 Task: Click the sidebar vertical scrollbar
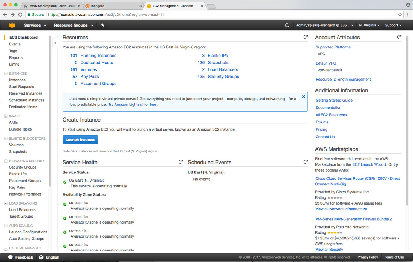click(50, 111)
